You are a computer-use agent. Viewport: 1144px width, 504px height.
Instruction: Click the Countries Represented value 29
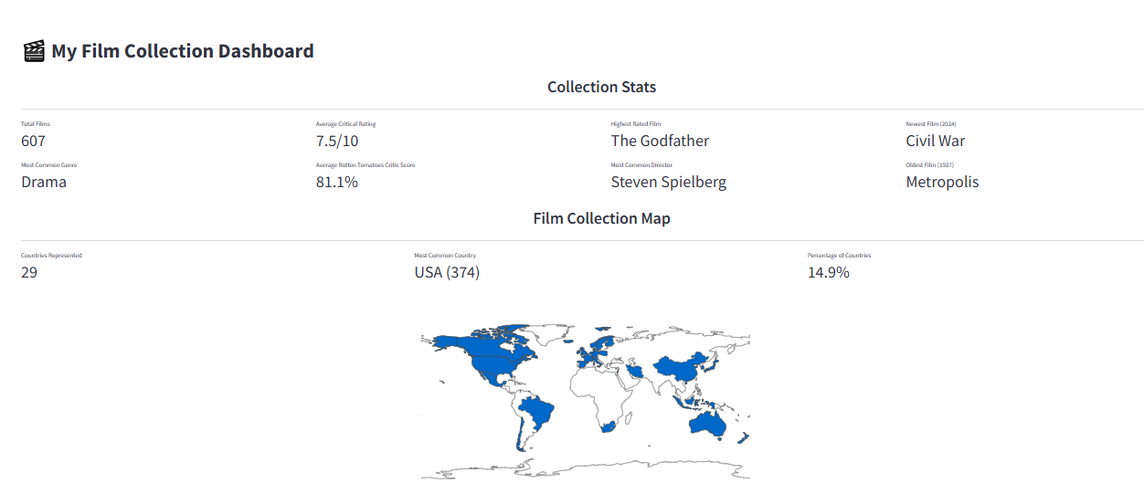tap(29, 272)
